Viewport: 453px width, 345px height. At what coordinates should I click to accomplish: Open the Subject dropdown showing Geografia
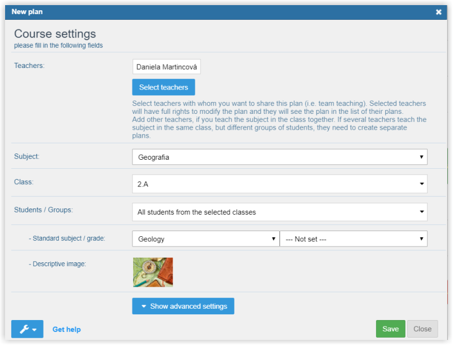coord(279,157)
